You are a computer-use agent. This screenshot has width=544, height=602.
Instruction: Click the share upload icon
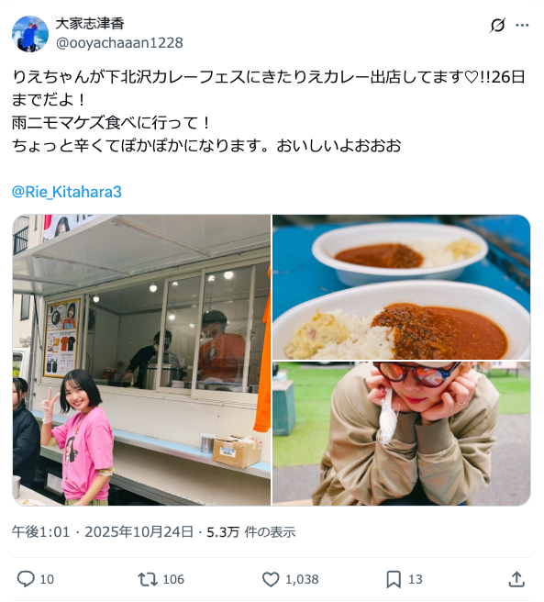pos(516,579)
